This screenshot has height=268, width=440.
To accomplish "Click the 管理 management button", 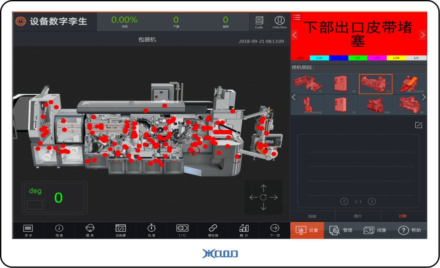I will click(341, 230).
